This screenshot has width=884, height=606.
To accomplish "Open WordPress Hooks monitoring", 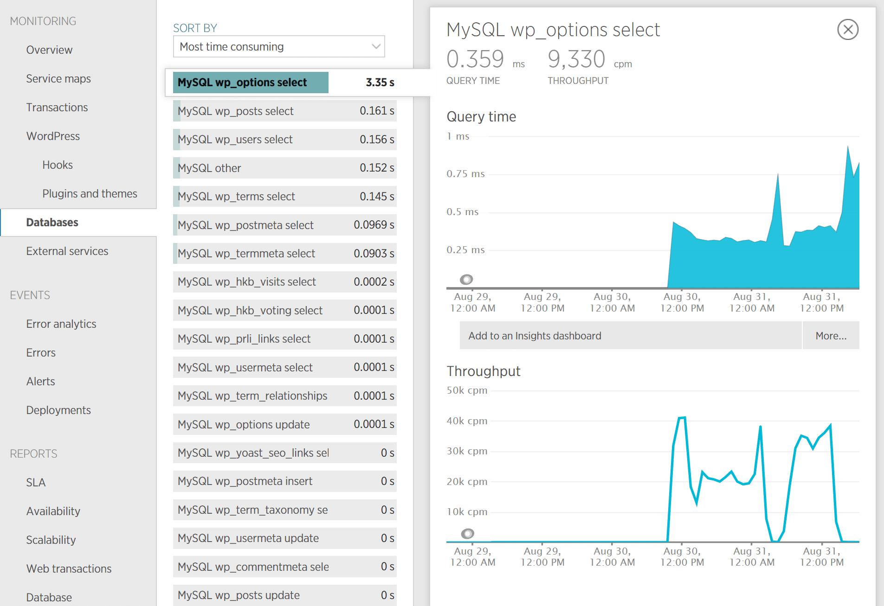I will 58,165.
